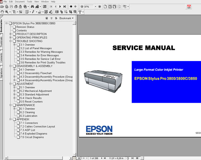Click the zoom out minus button
Image resolution: width=201 pixels, height=160 pixels.
(82, 7)
